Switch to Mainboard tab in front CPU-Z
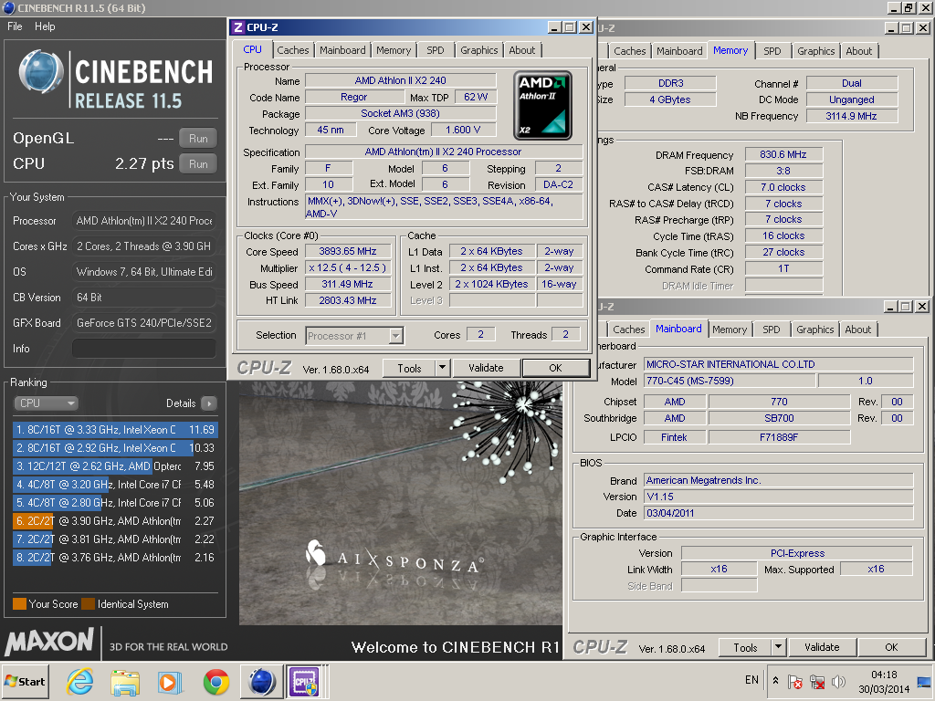Image resolution: width=935 pixels, height=701 pixels. (342, 50)
